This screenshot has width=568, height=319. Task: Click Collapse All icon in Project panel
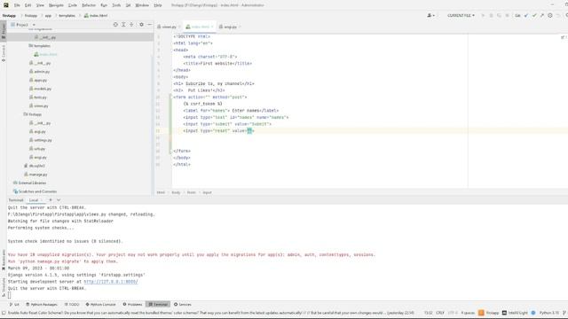[x=131, y=25]
